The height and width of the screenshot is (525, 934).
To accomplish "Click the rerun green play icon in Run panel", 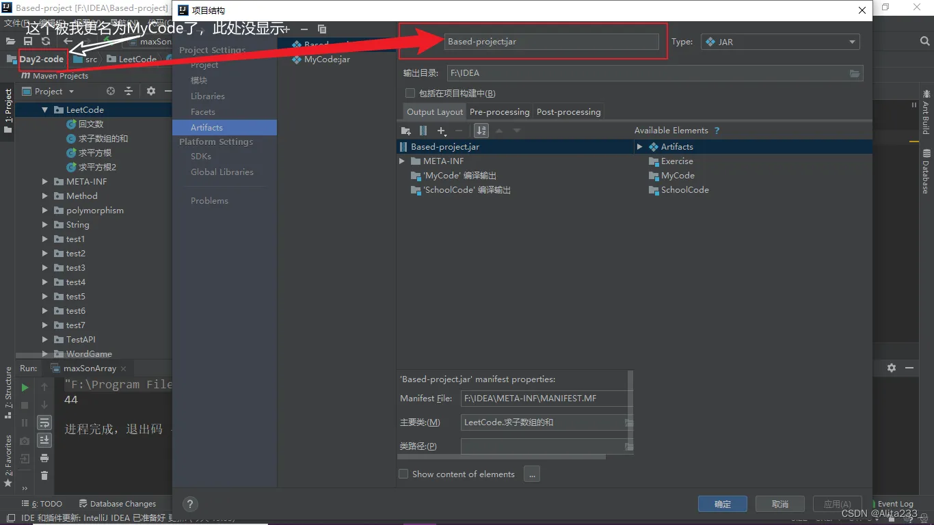I will click(x=25, y=388).
